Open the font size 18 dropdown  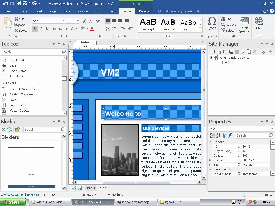[x=78, y=21]
